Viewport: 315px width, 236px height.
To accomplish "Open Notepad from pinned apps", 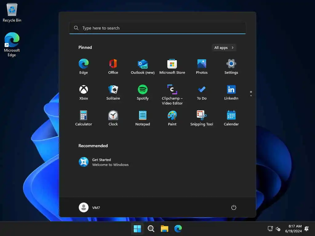I will 143,118.
